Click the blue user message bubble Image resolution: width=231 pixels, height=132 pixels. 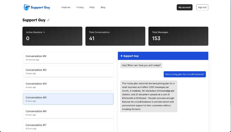[185, 74]
